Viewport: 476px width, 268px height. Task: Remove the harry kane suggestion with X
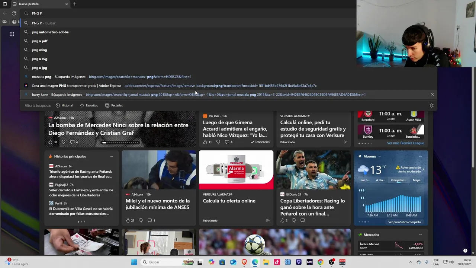pos(432,95)
